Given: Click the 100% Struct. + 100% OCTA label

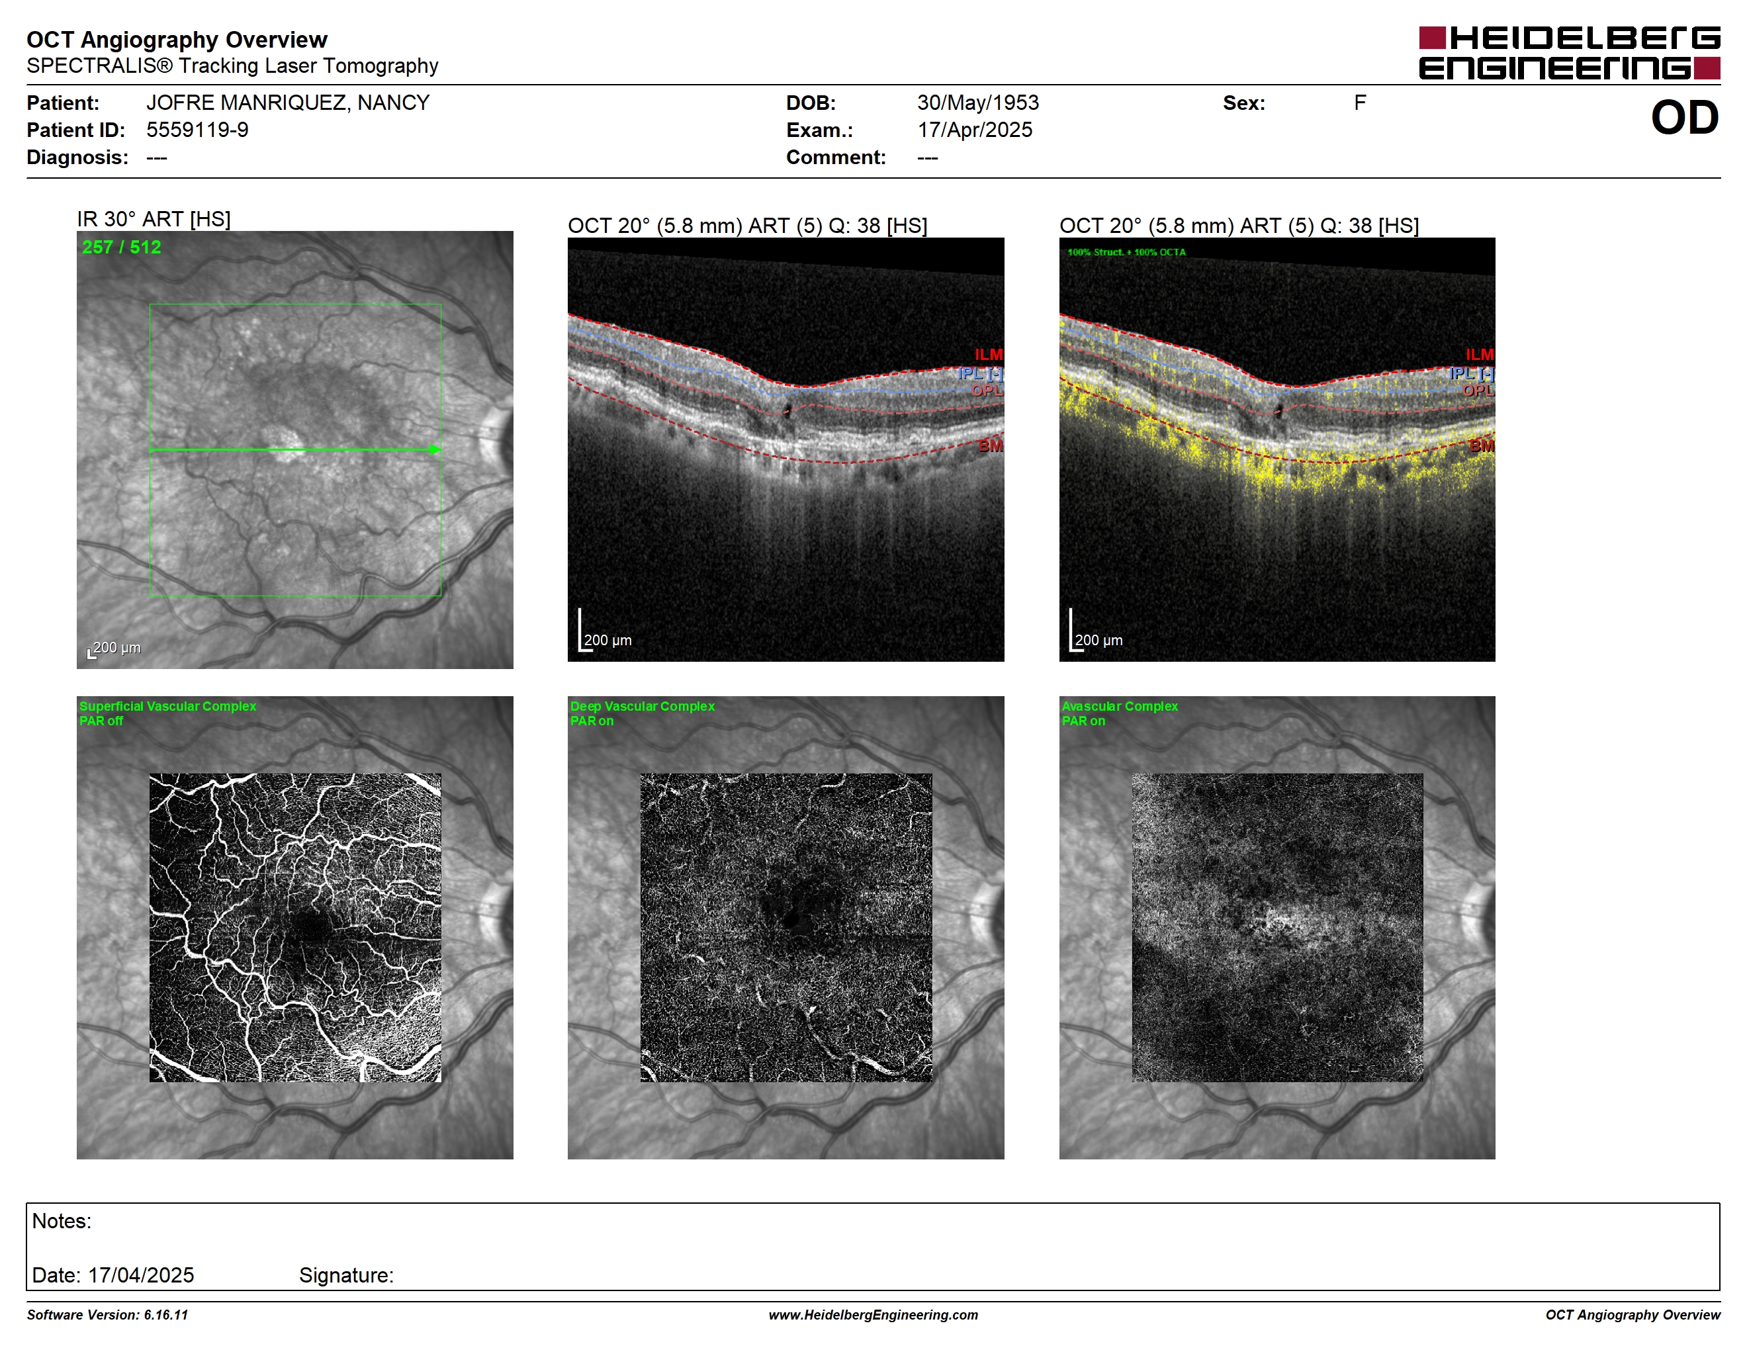Looking at the screenshot, I should [x=1126, y=252].
